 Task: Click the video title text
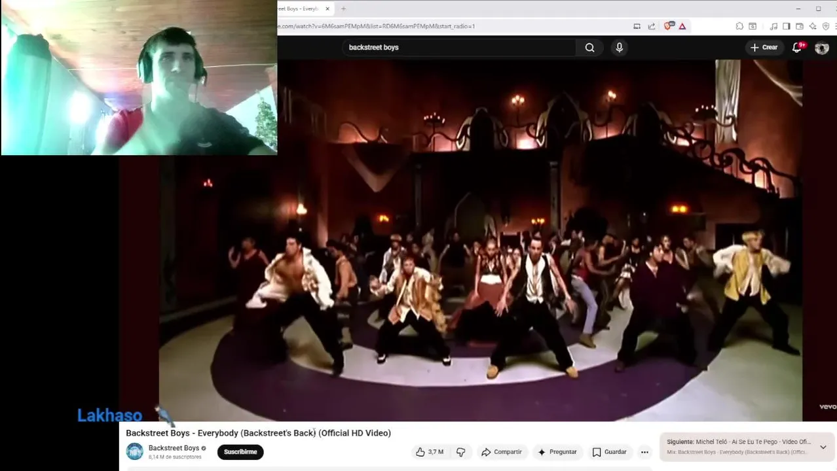[x=258, y=433]
